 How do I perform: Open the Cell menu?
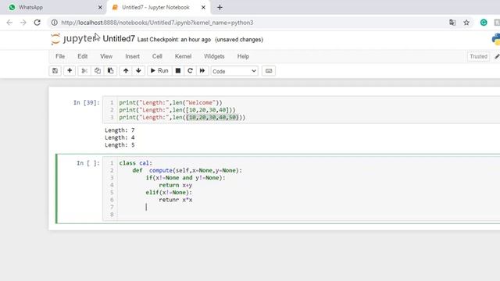157,56
